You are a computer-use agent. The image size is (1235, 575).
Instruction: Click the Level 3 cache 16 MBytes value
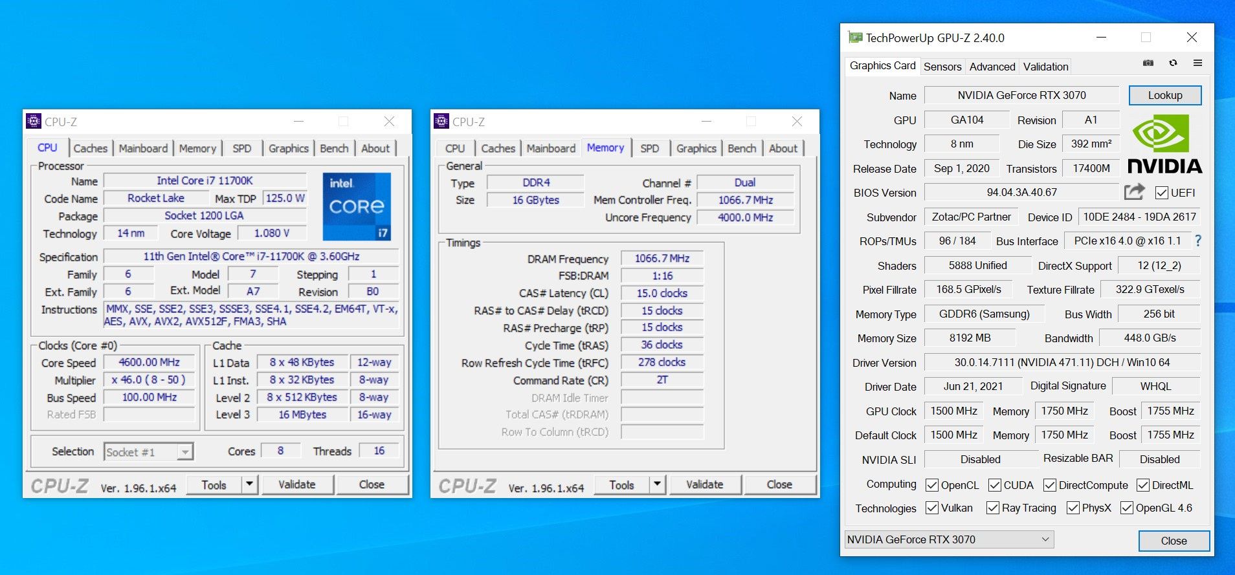tap(302, 415)
